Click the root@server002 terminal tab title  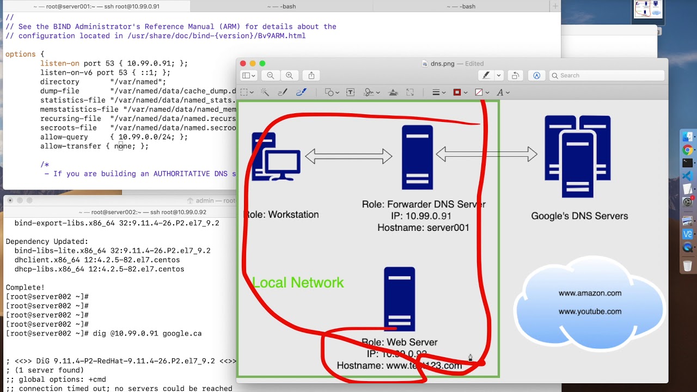[142, 212]
